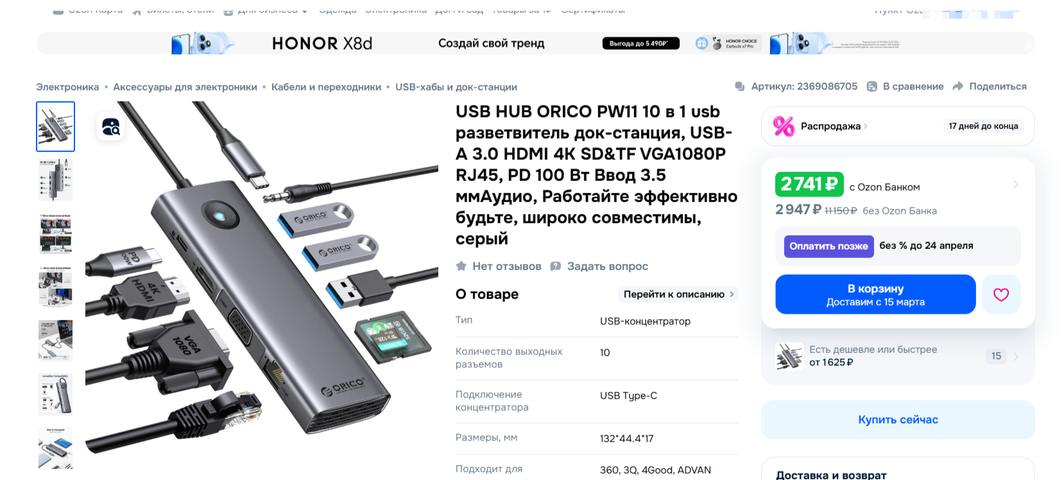Image resolution: width=1064 pixels, height=480 pixels.
Task: Open the ask a question chat icon
Action: [556, 266]
